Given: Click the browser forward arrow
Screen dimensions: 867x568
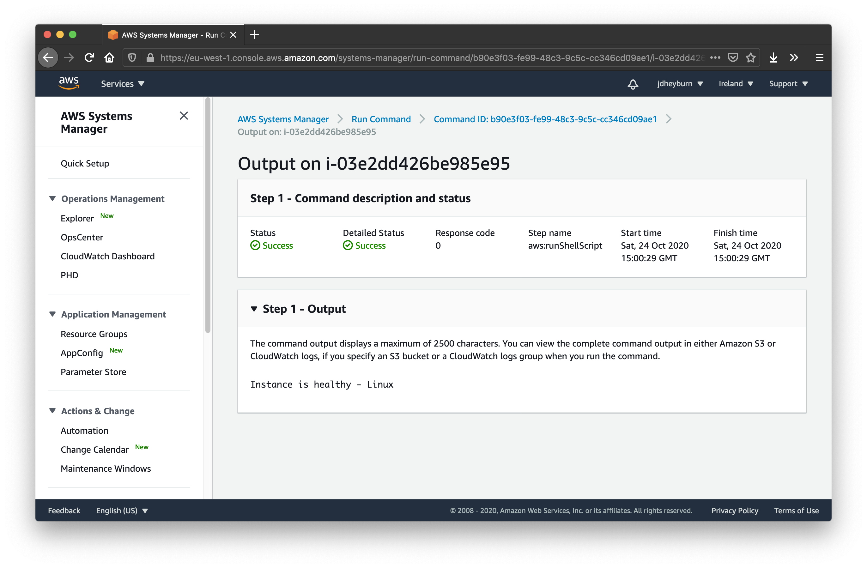Looking at the screenshot, I should click(x=69, y=57).
